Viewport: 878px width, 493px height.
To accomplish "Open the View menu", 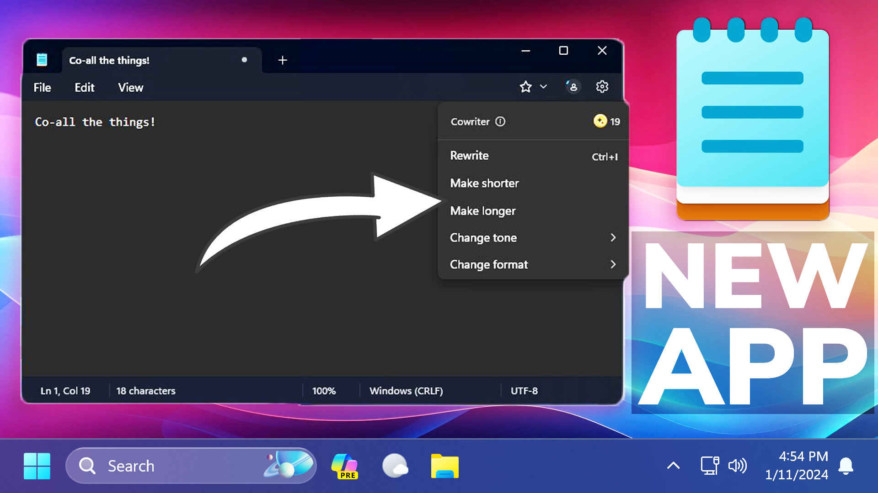I will [131, 88].
